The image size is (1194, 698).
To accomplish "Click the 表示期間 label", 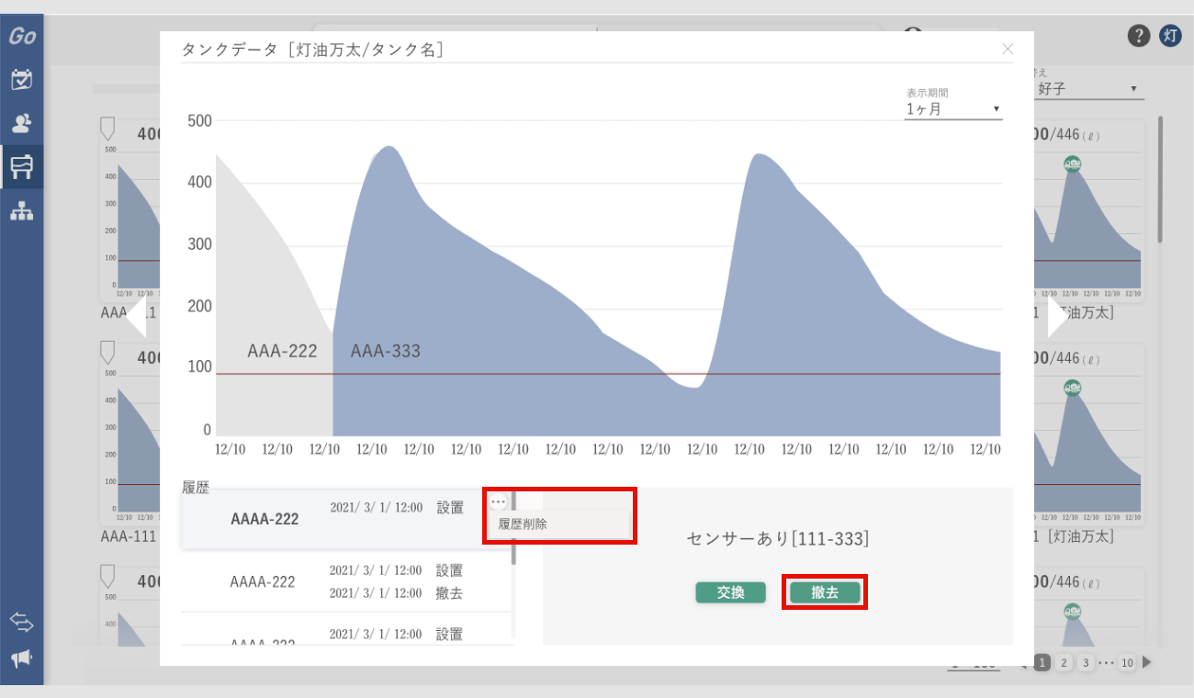I will tap(927, 93).
